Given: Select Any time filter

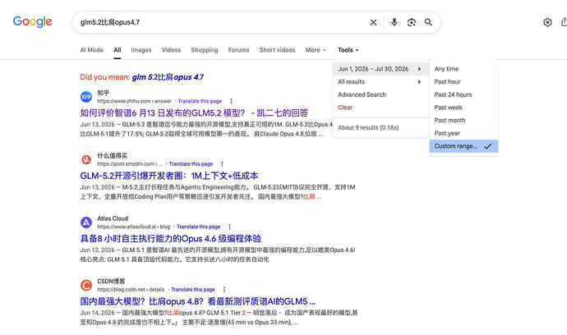Looking at the screenshot, I should (446, 69).
